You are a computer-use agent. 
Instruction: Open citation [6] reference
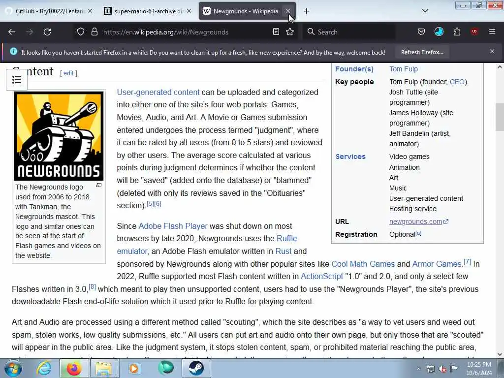pos(158,203)
